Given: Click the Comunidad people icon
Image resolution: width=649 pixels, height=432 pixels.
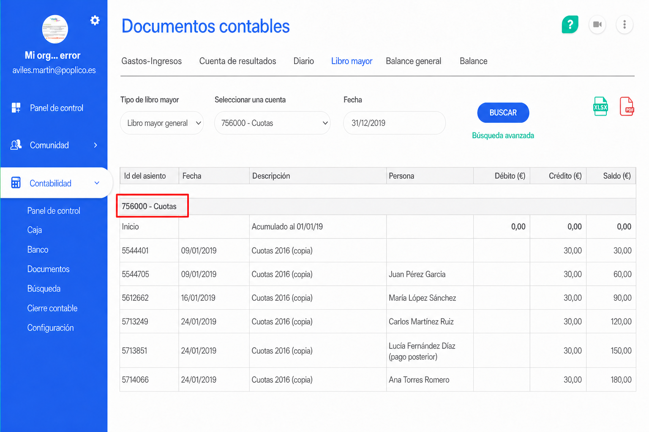Looking at the screenshot, I should (x=16, y=145).
